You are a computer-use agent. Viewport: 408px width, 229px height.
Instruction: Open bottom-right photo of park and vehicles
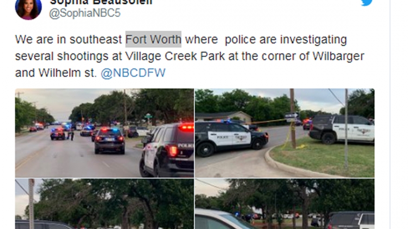point(285,204)
